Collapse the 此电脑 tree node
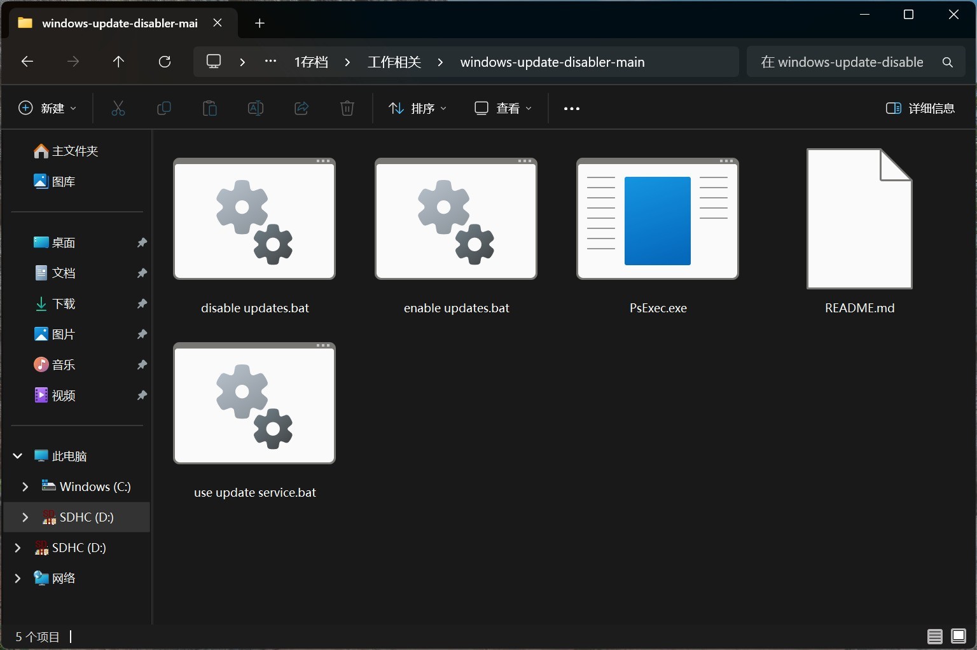Image resolution: width=977 pixels, height=650 pixels. (x=17, y=455)
